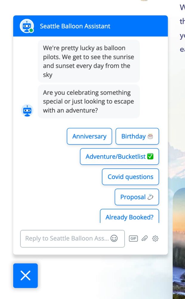Viewport: 185px width, 299px height.
Task: Open chat settings gear icon
Action: click(155, 238)
